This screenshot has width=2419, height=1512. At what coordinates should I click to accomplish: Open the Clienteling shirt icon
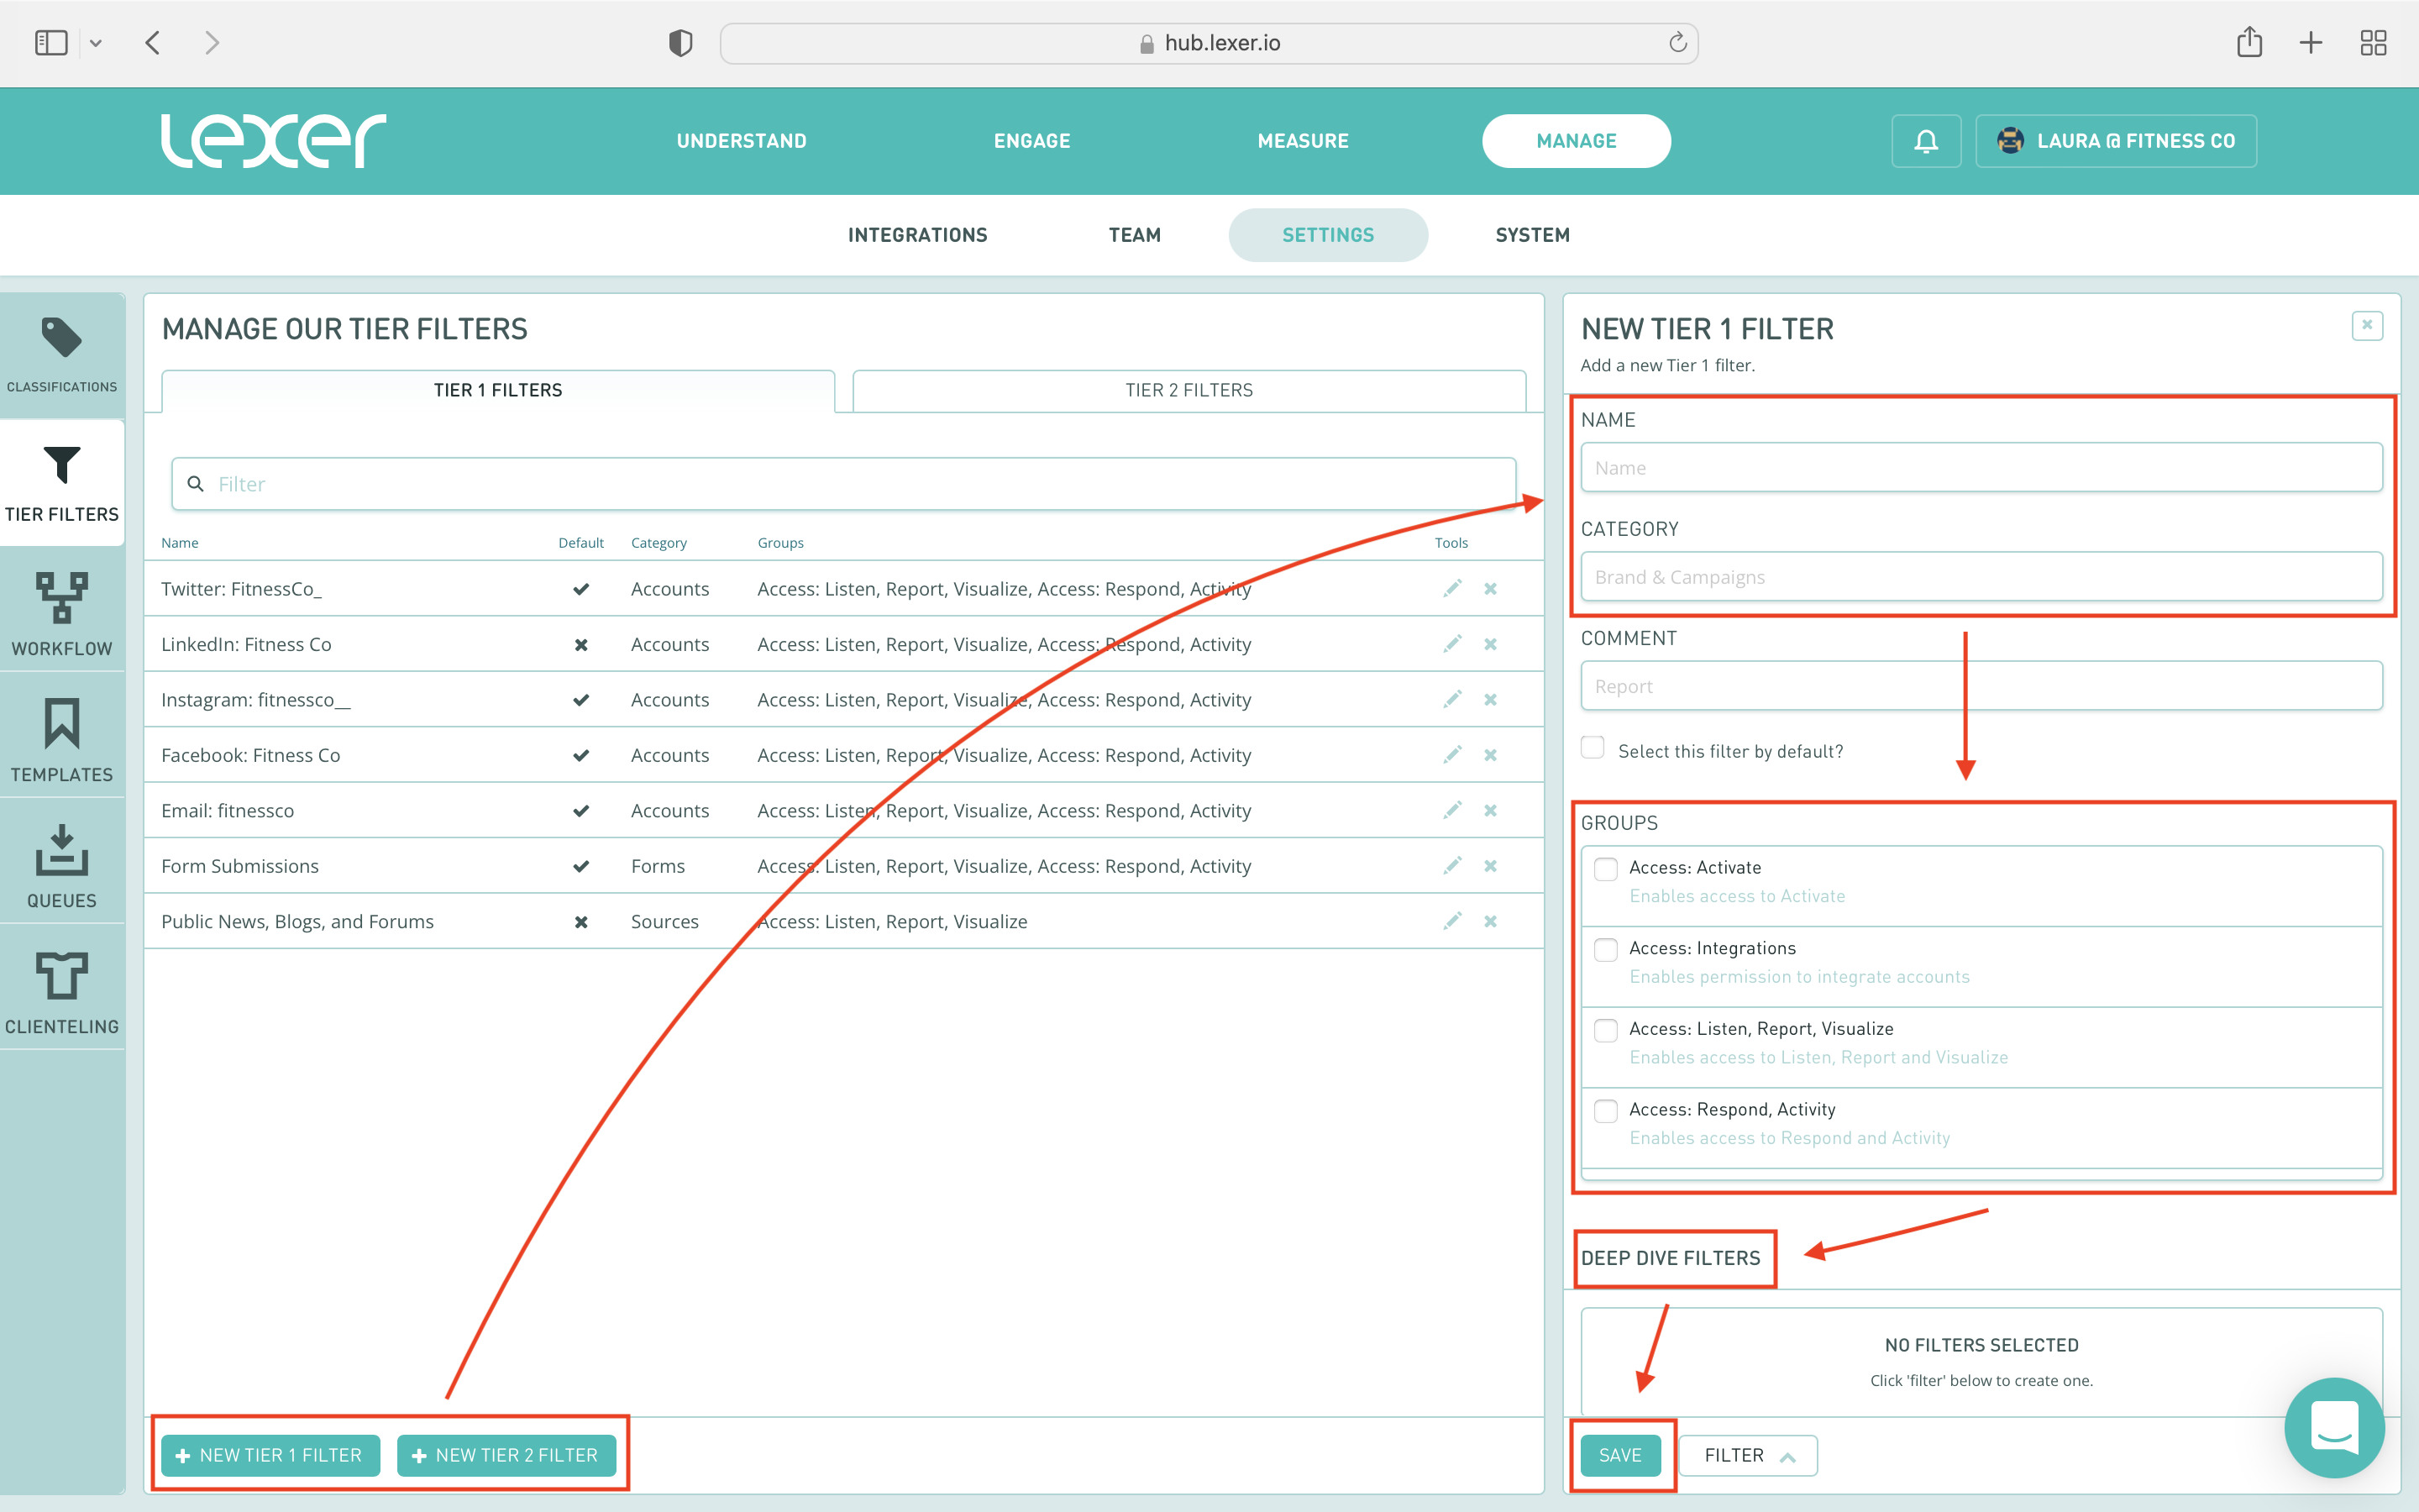coord(61,976)
